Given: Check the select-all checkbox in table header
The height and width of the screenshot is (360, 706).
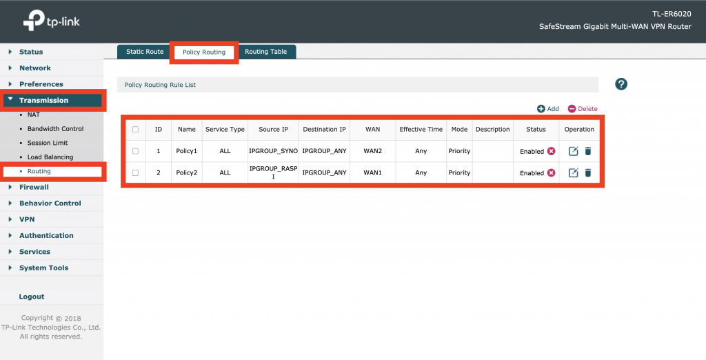Looking at the screenshot, I should [135, 129].
